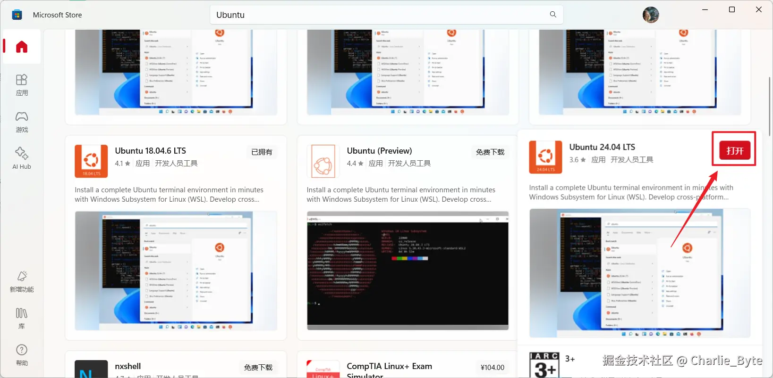Click the ¥104.00 price for CompTIA
Screen dimensions: 773x378
click(493, 368)
